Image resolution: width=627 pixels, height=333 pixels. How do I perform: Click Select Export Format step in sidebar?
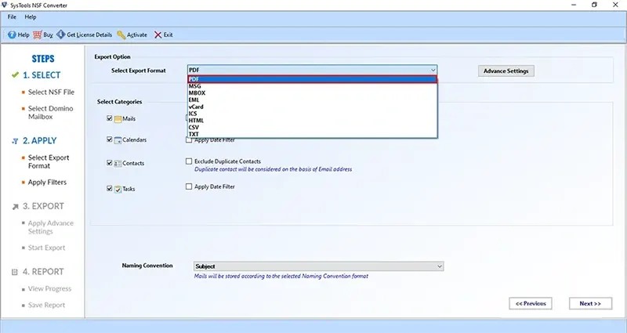49,161
